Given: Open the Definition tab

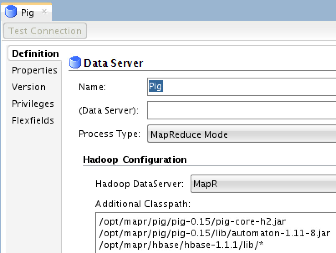Looking at the screenshot, I should click(36, 53).
